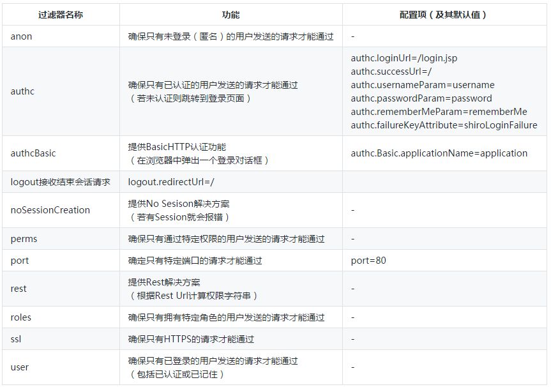Click text authc.failureKeyAttribute=shiroLoginFailure
551x387 pixels.
point(444,125)
